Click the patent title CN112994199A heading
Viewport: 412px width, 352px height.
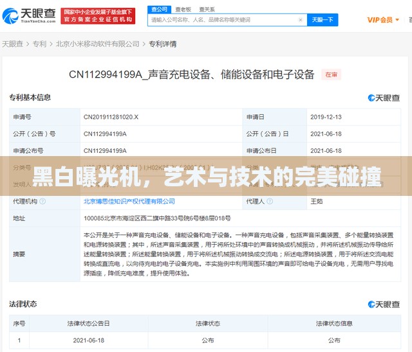click(192, 75)
